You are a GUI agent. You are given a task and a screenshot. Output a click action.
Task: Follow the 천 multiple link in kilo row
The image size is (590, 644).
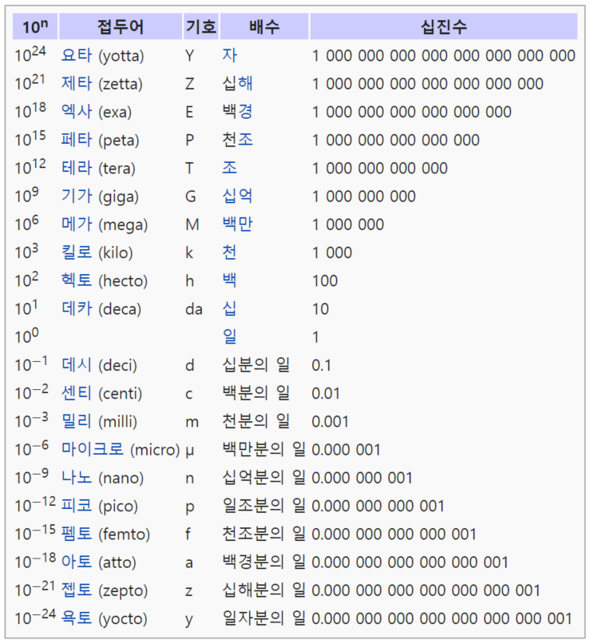(x=229, y=252)
